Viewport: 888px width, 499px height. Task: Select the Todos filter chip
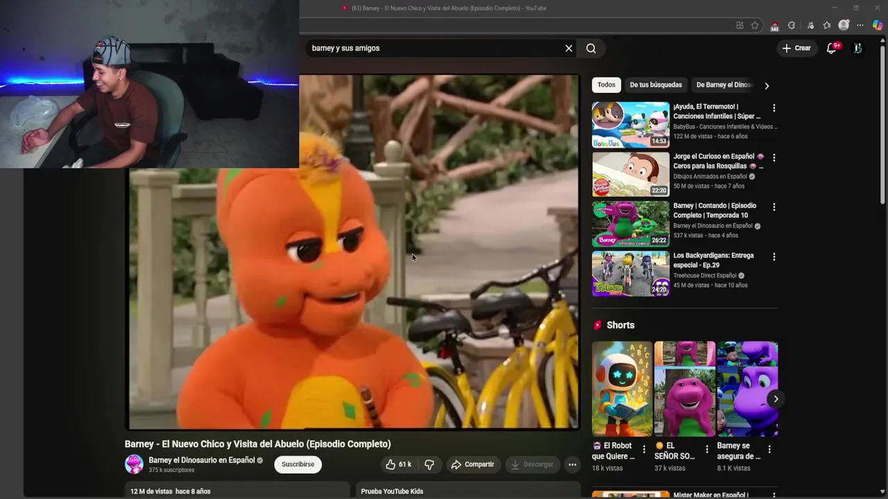(x=606, y=85)
